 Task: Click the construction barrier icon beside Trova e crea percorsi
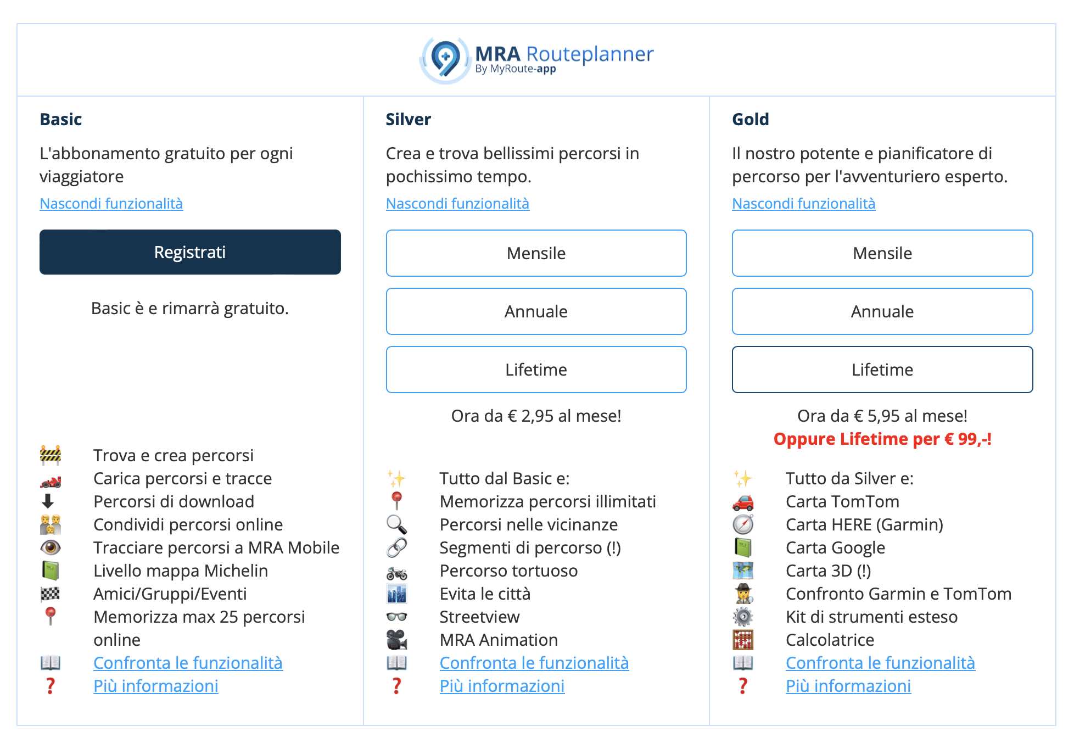click(x=51, y=455)
